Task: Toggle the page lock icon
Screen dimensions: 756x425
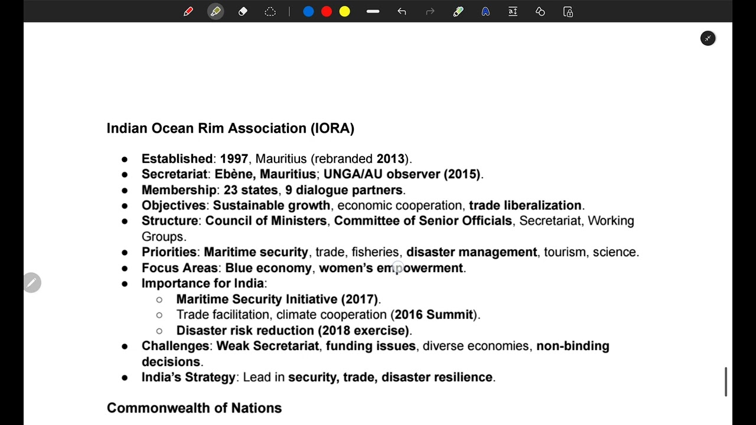Action: click(x=568, y=11)
